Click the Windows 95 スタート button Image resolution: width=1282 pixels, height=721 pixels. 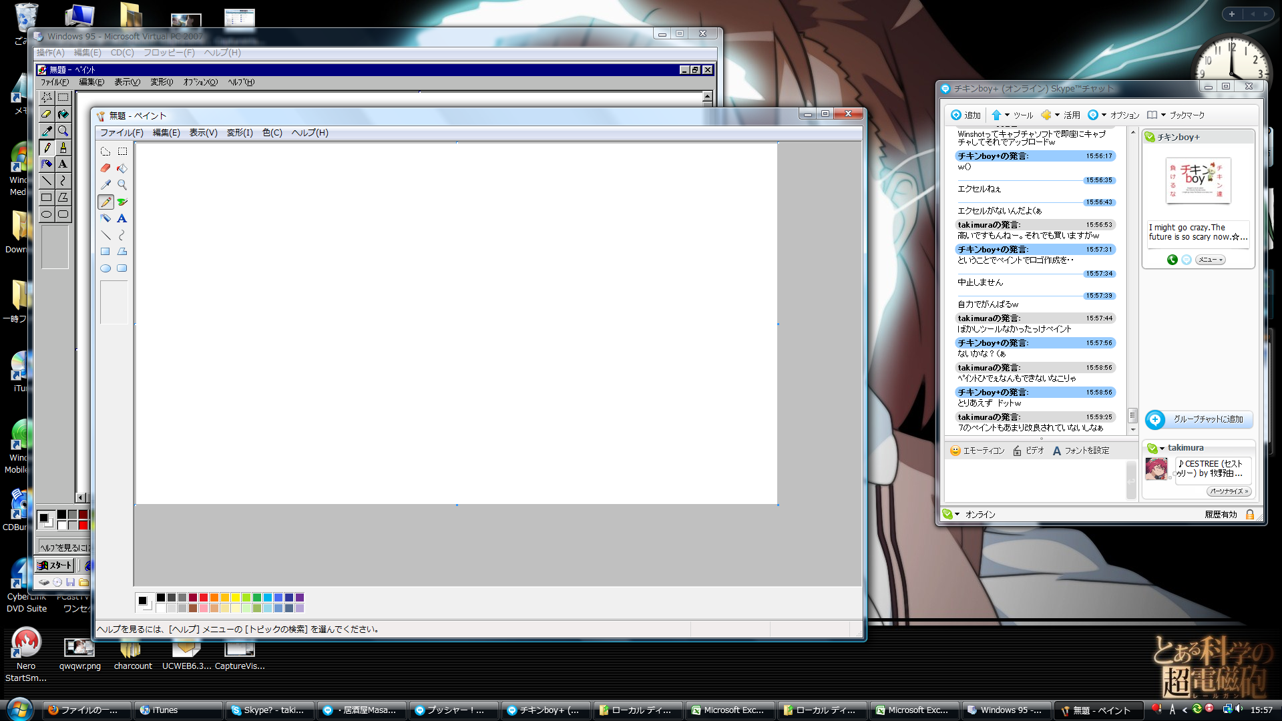pyautogui.click(x=54, y=565)
